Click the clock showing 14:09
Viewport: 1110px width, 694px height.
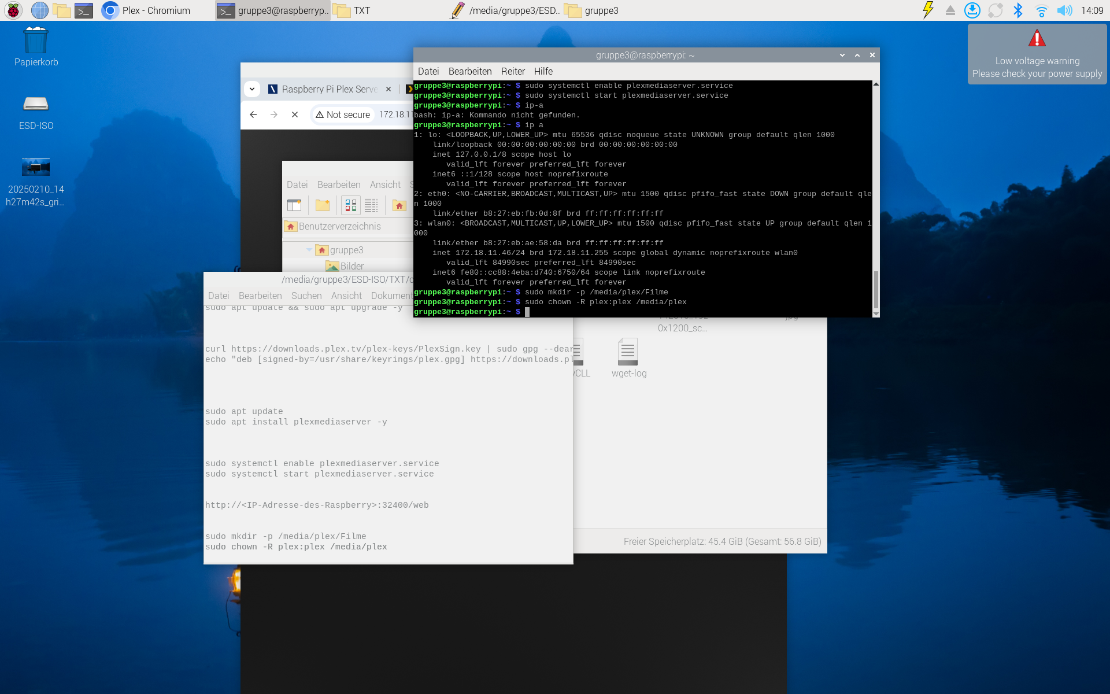pos(1092,10)
